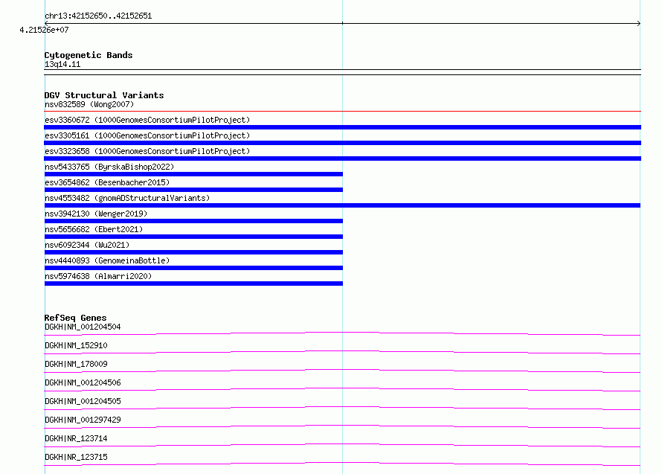Select esv3305161 variant label
Screen dimensions: 662x474
pos(147,135)
